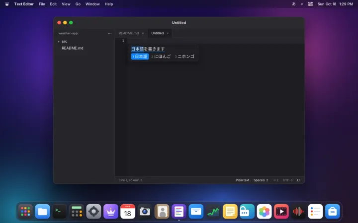Viewport: 358px width, 223px height.
Task: Open the weather-app sidebar more options
Action: (110, 33)
